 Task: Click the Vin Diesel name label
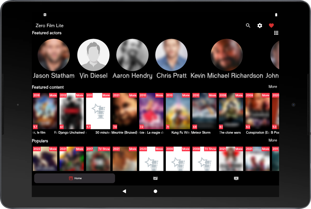click(93, 76)
